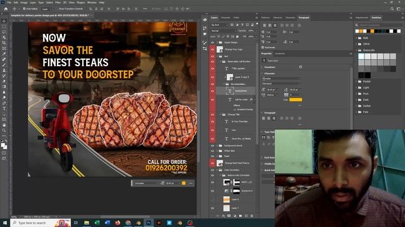Select the All Caps TT type option
Viewport: 405px width, 227px height.
[x=263, y=137]
